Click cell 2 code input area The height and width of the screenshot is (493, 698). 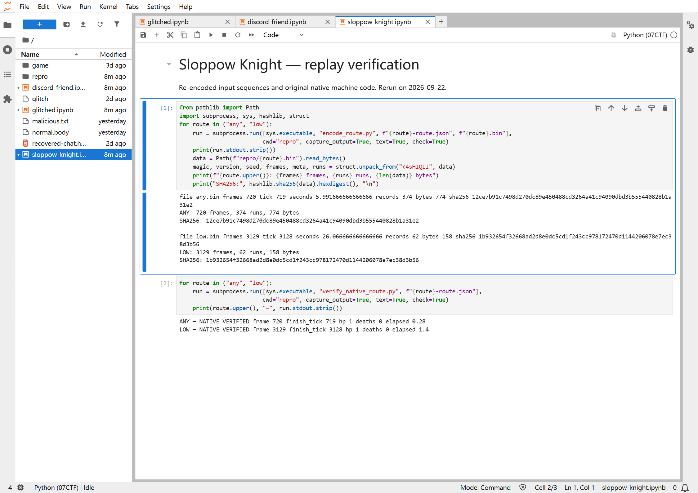pyautogui.click(x=424, y=295)
